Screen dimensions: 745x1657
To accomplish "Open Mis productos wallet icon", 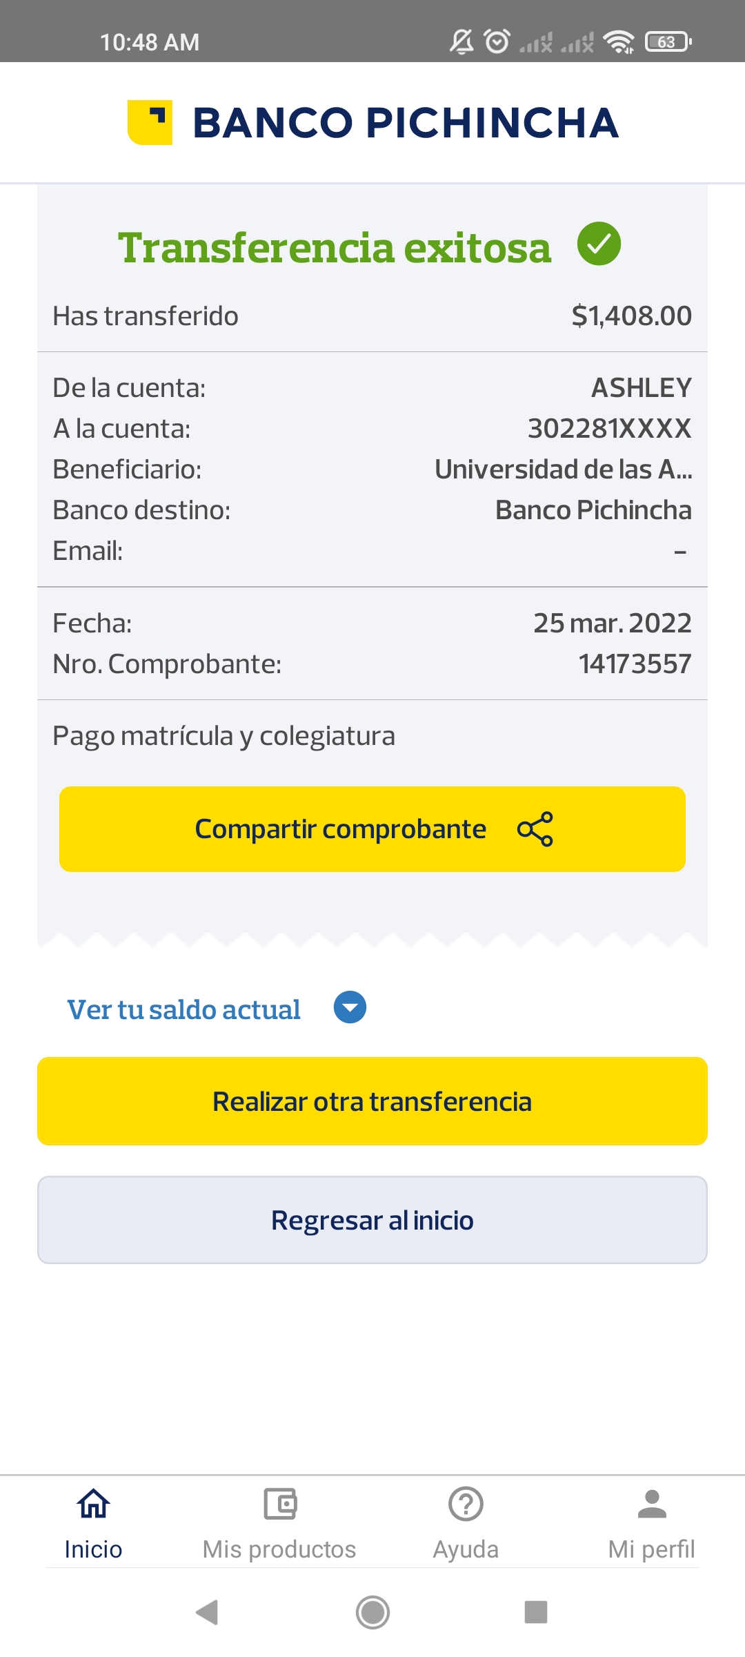I will [279, 1503].
